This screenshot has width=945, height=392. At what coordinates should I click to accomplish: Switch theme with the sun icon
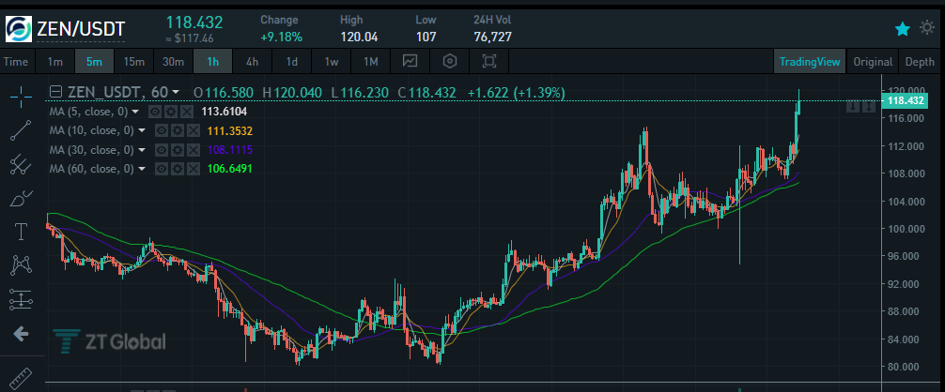(x=927, y=27)
